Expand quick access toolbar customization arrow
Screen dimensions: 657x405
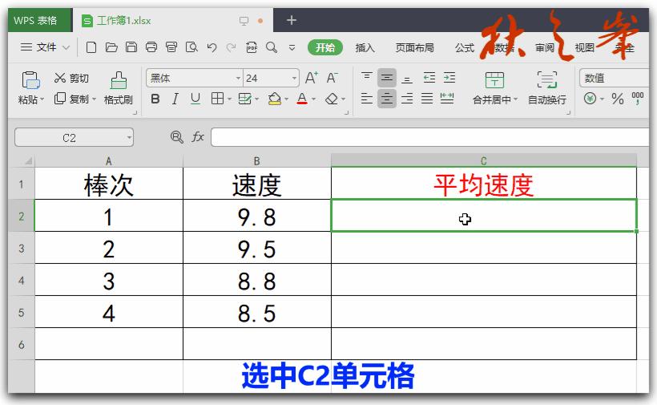click(x=292, y=48)
